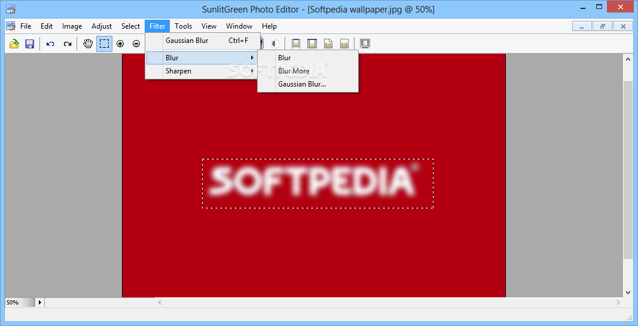Open the Adjust menu
The image size is (638, 326).
point(102,26)
